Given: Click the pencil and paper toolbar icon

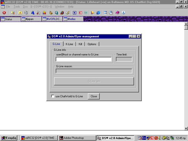Looking at the screenshot, I should pyautogui.click(x=68, y=13).
